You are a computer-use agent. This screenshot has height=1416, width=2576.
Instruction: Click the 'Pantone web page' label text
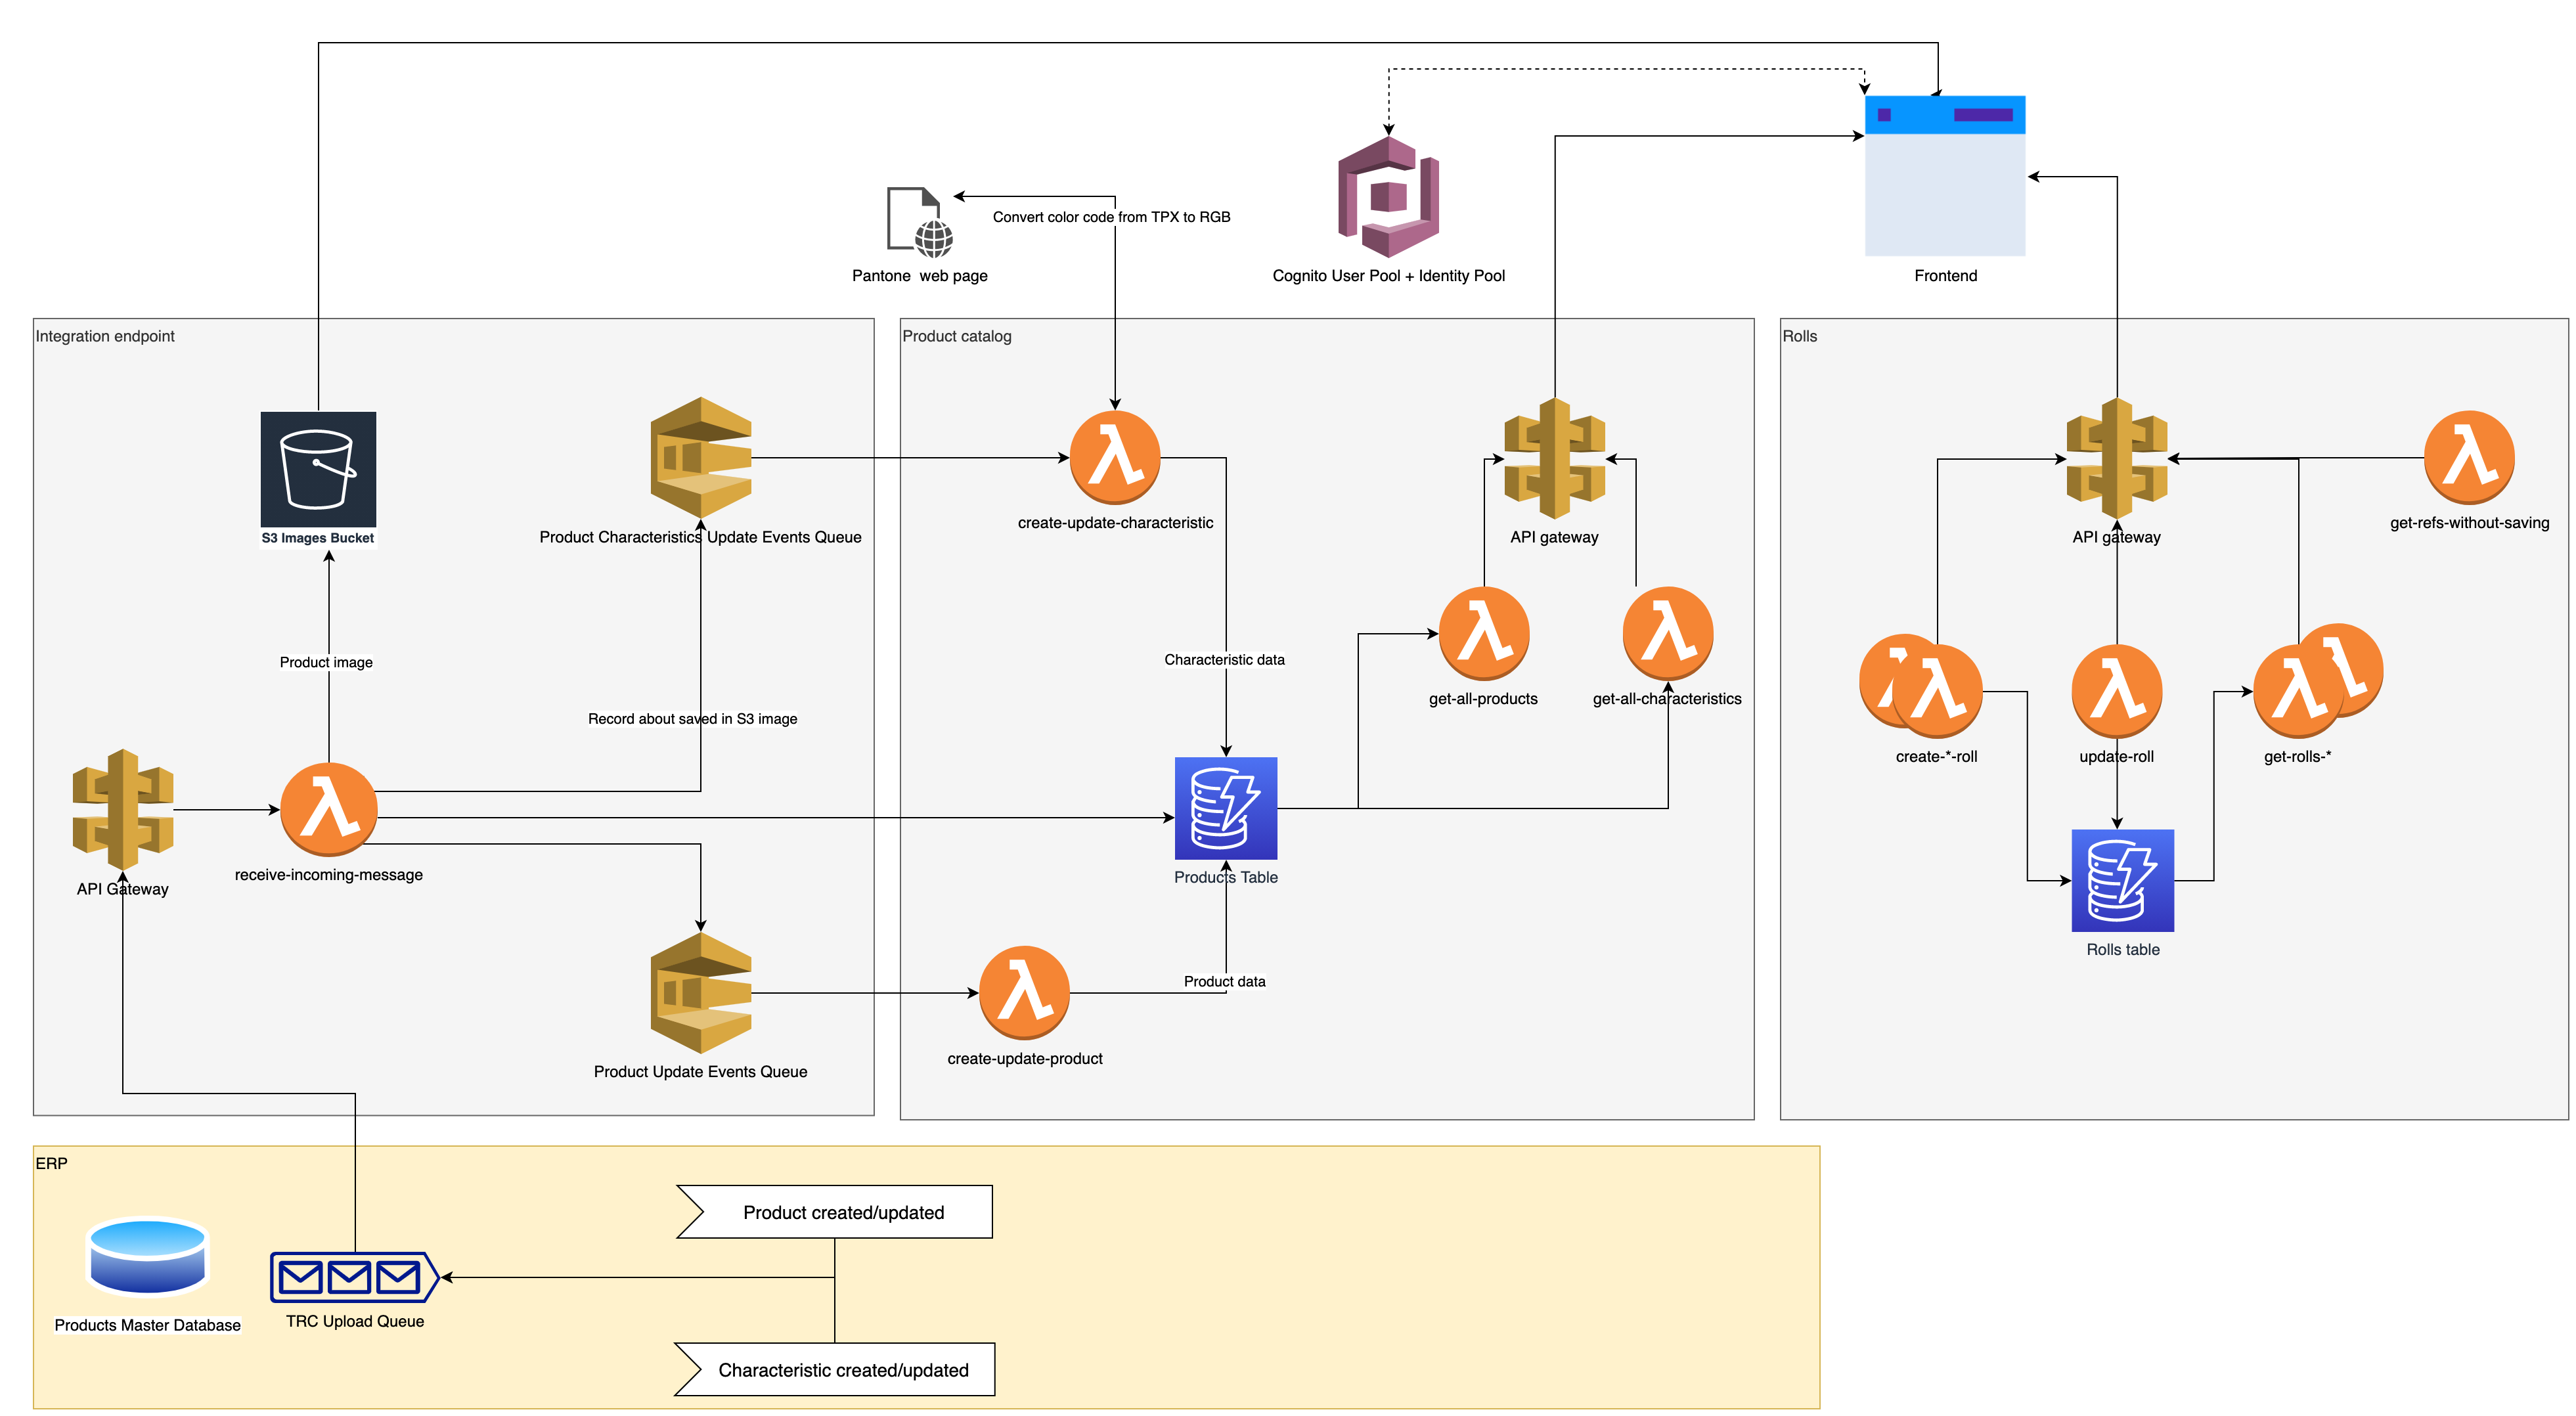920,276
